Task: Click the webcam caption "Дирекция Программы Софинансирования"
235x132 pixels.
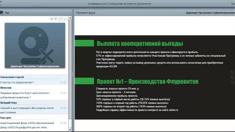Action: [x=35, y=66]
